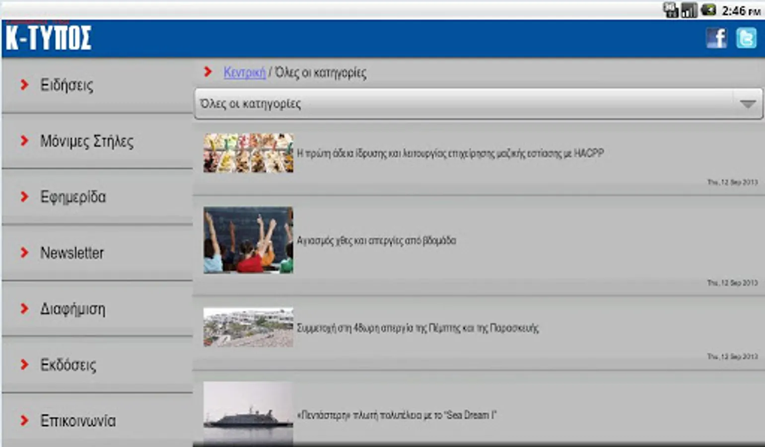The height and width of the screenshot is (447, 765).
Task: Tap the signal strength icon in status bar
Action: coord(689,10)
